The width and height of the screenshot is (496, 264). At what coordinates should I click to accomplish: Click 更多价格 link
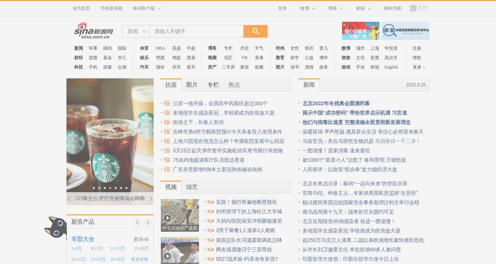[x=140, y=259]
